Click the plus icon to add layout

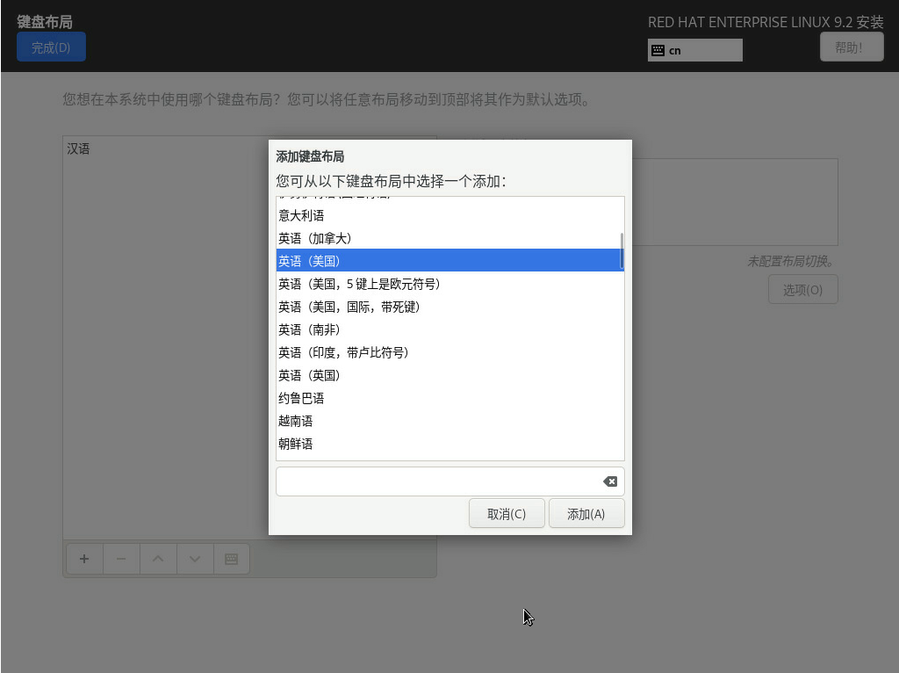coord(84,559)
